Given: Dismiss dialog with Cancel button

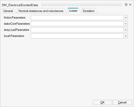Looking at the screenshot, I should point(122,102).
